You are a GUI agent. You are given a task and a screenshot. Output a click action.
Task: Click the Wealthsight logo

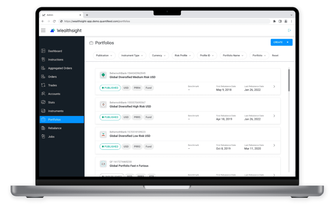(x=66, y=31)
